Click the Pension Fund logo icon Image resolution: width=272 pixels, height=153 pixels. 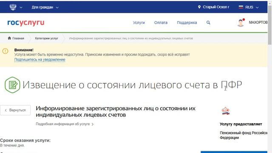[226, 111]
